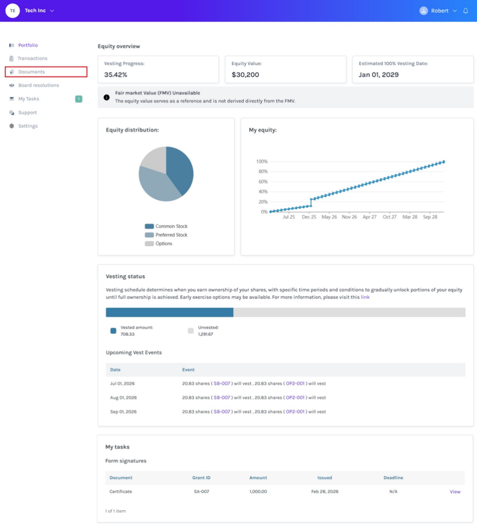Toggle Preferred Stock legend entry
The image size is (477, 526).
(166, 235)
